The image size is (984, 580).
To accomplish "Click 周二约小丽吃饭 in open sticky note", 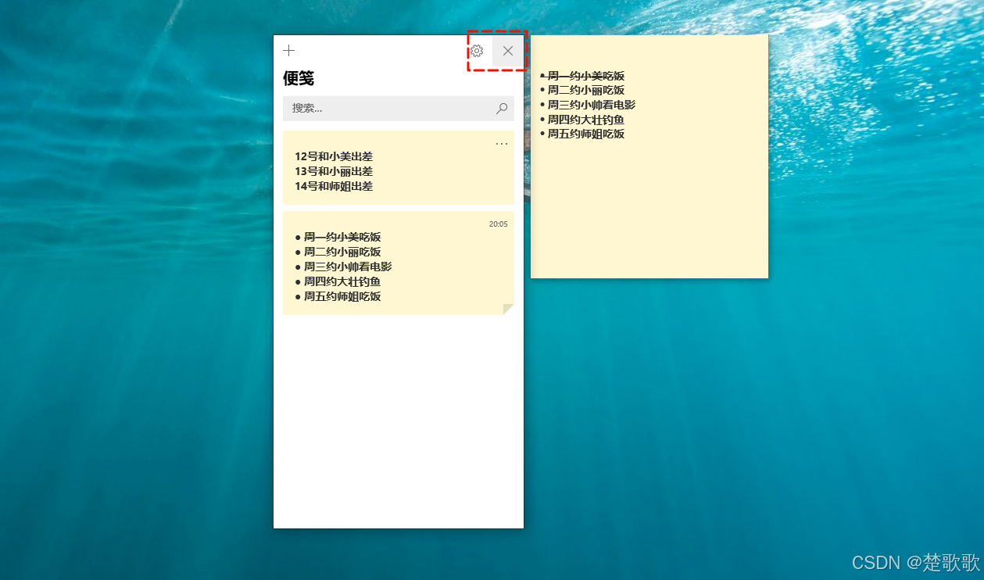I will coord(586,90).
